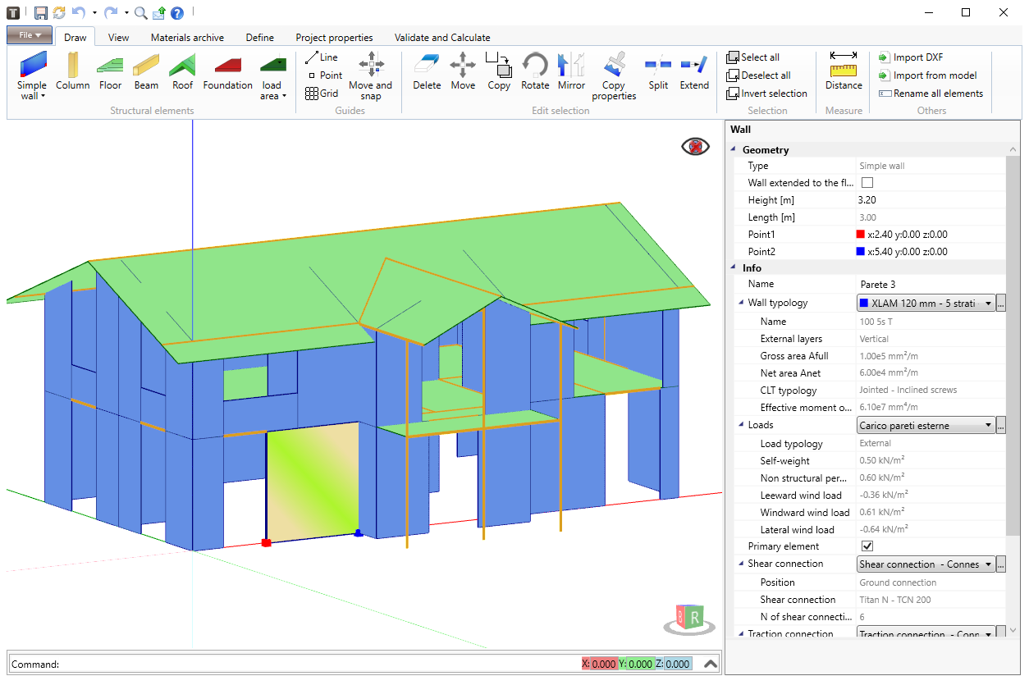Image resolution: width=1029 pixels, height=676 pixels.
Task: Add a guide Point
Action: click(x=324, y=75)
